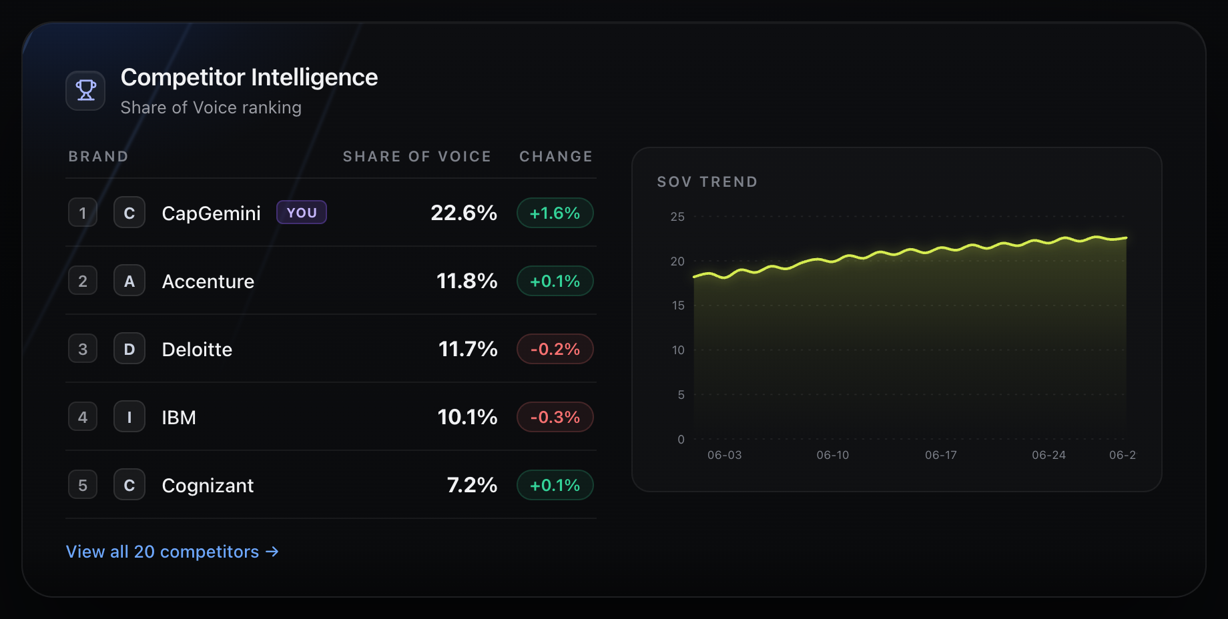The image size is (1228, 619).
Task: Click the SOV TREND chart heading
Action: pos(707,181)
